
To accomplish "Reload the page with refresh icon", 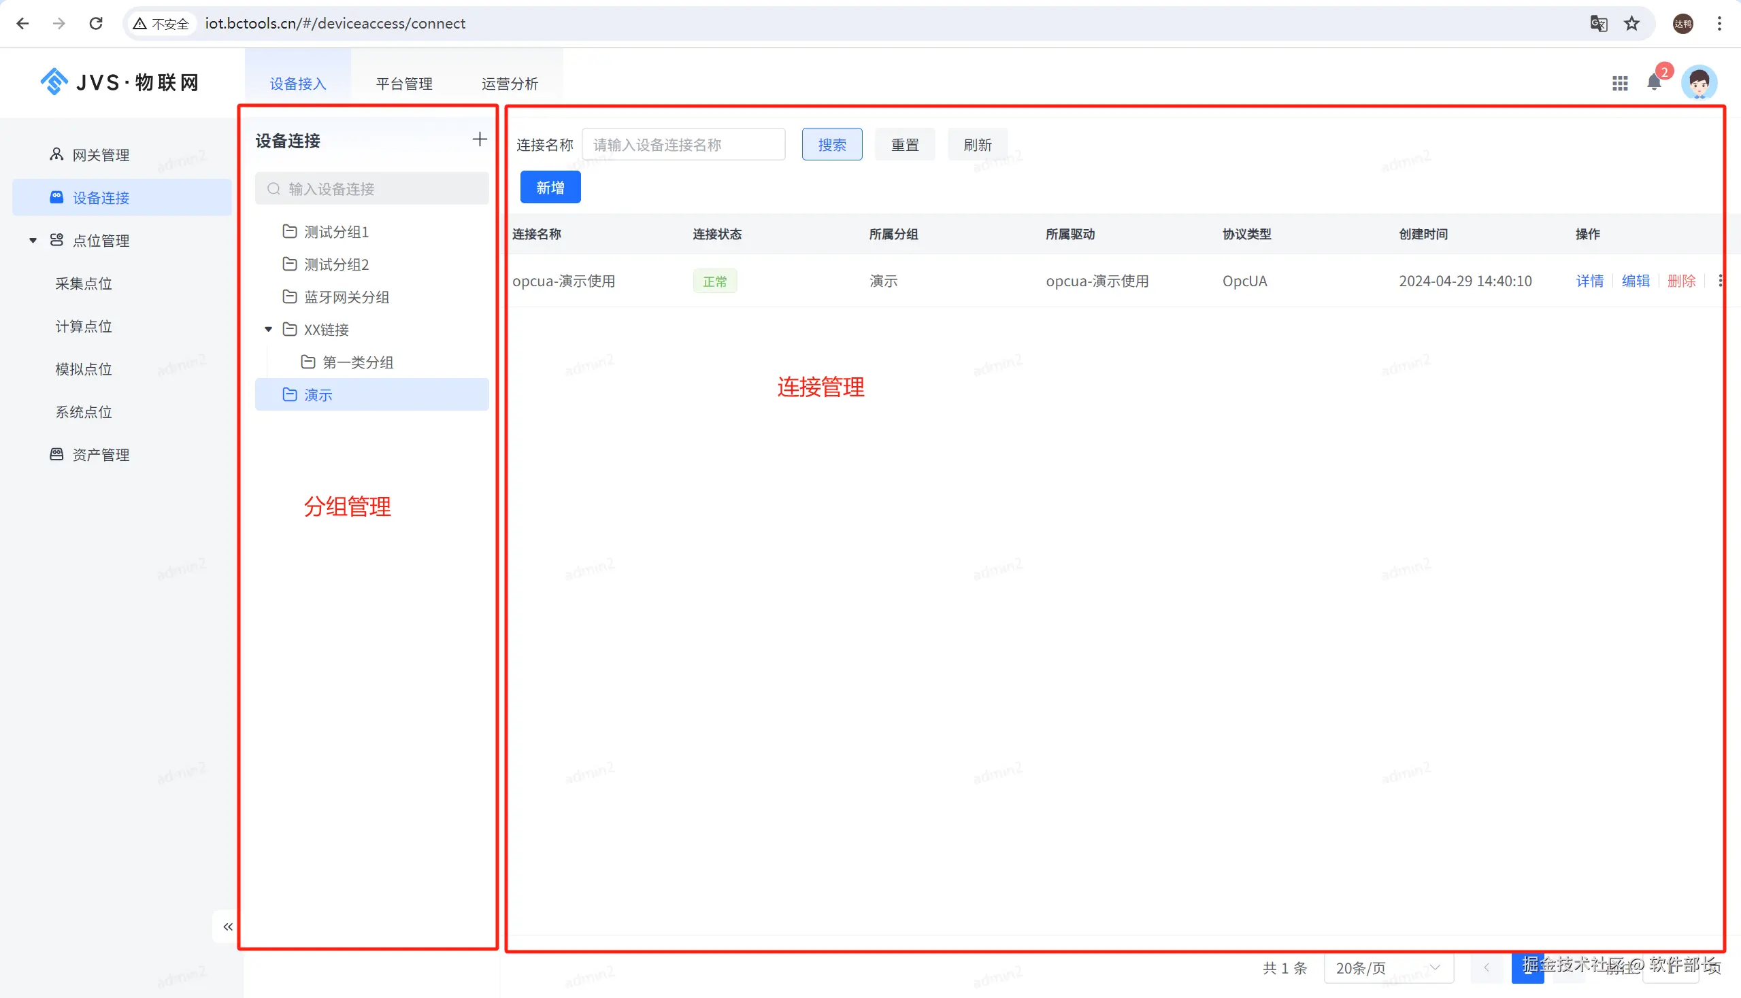I will pyautogui.click(x=96, y=23).
